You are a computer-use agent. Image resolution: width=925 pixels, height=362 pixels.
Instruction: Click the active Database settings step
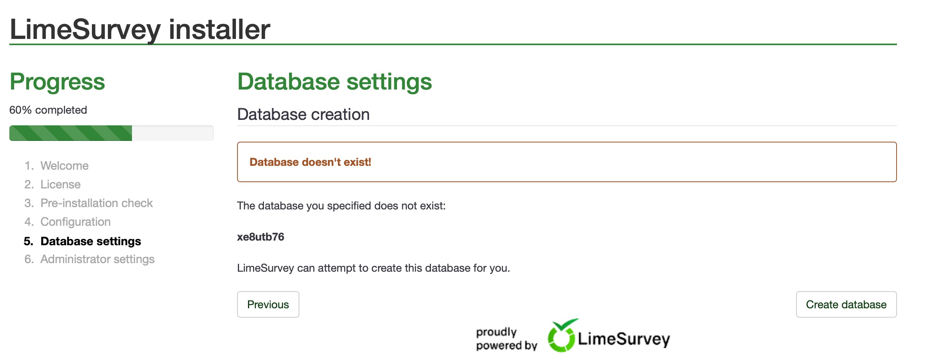90,241
